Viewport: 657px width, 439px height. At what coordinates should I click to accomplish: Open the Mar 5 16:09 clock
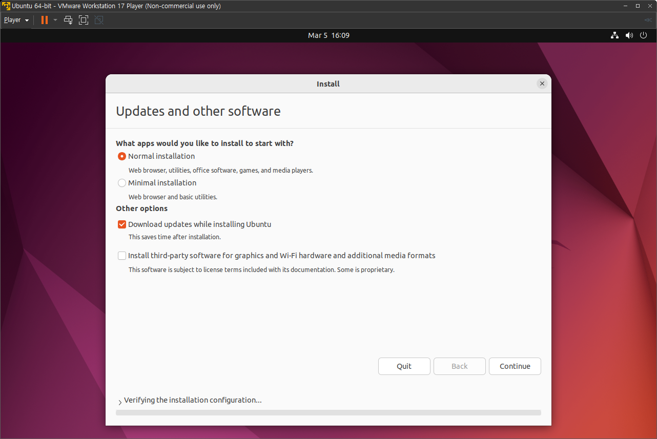pos(328,35)
